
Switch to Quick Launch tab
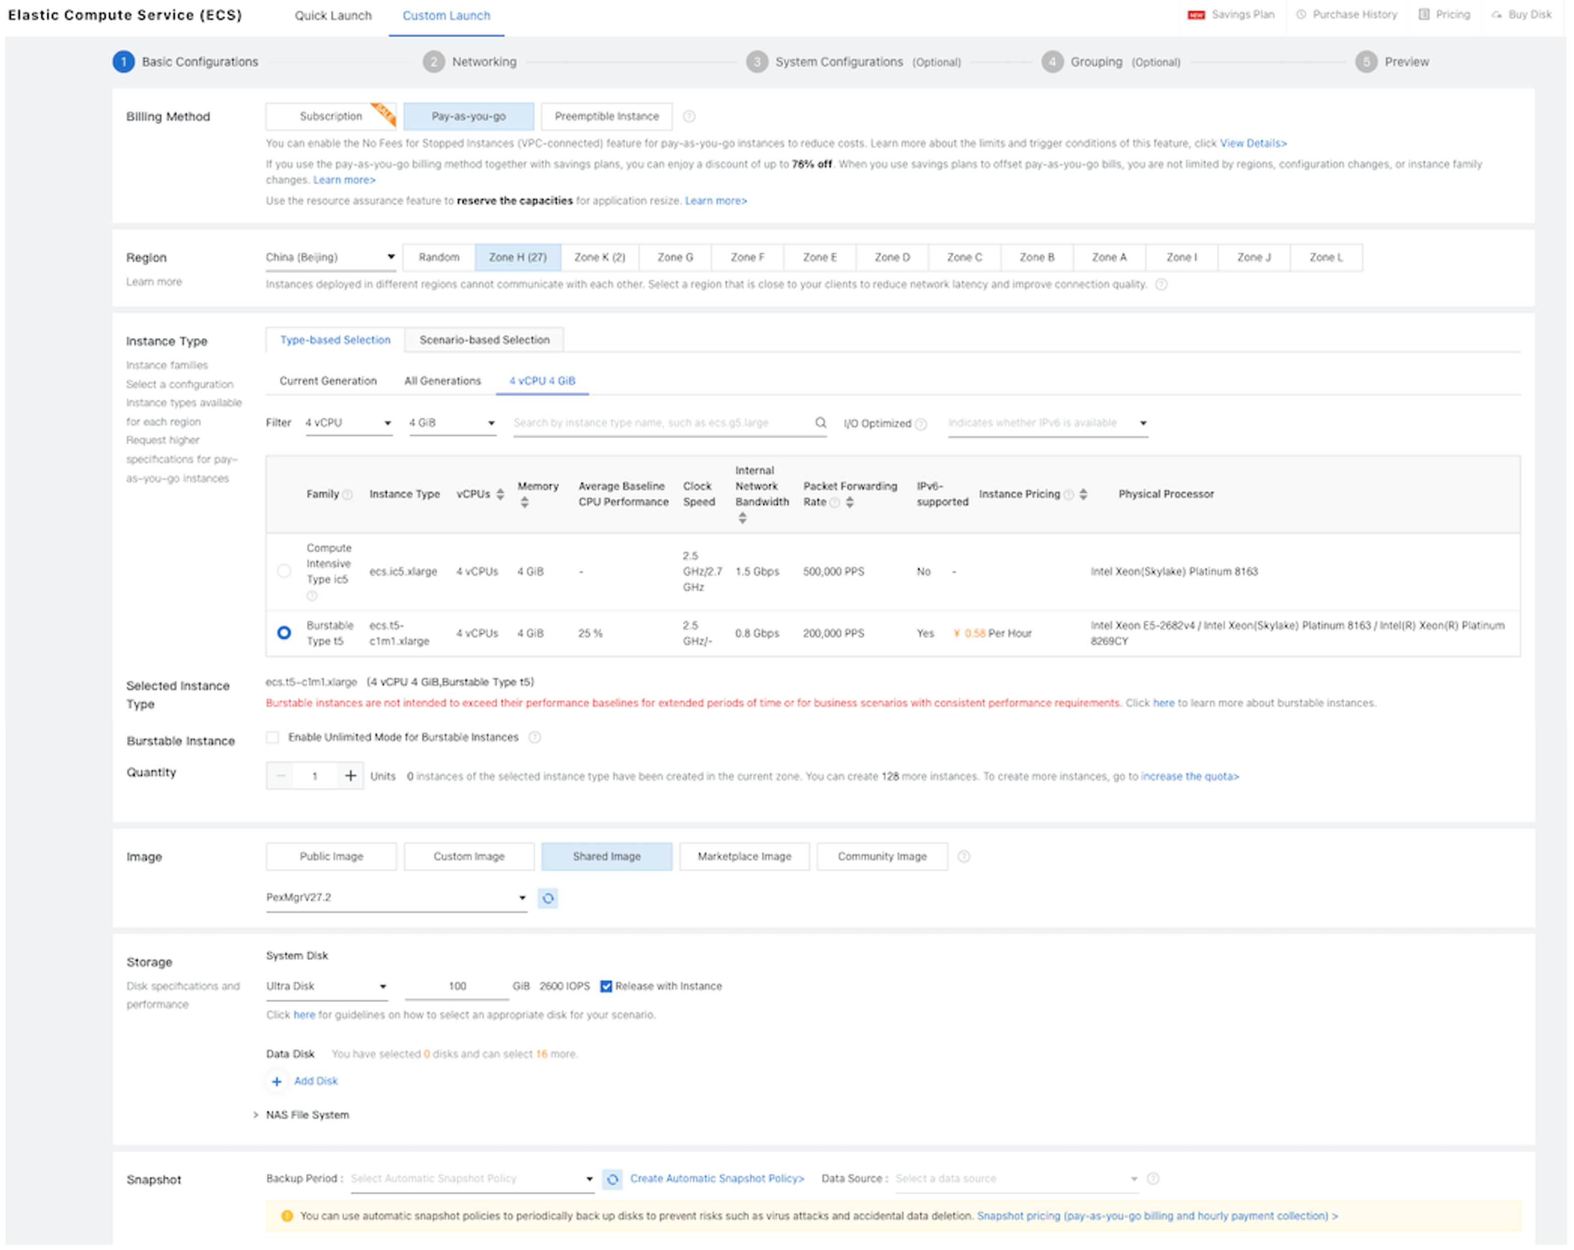coord(333,15)
